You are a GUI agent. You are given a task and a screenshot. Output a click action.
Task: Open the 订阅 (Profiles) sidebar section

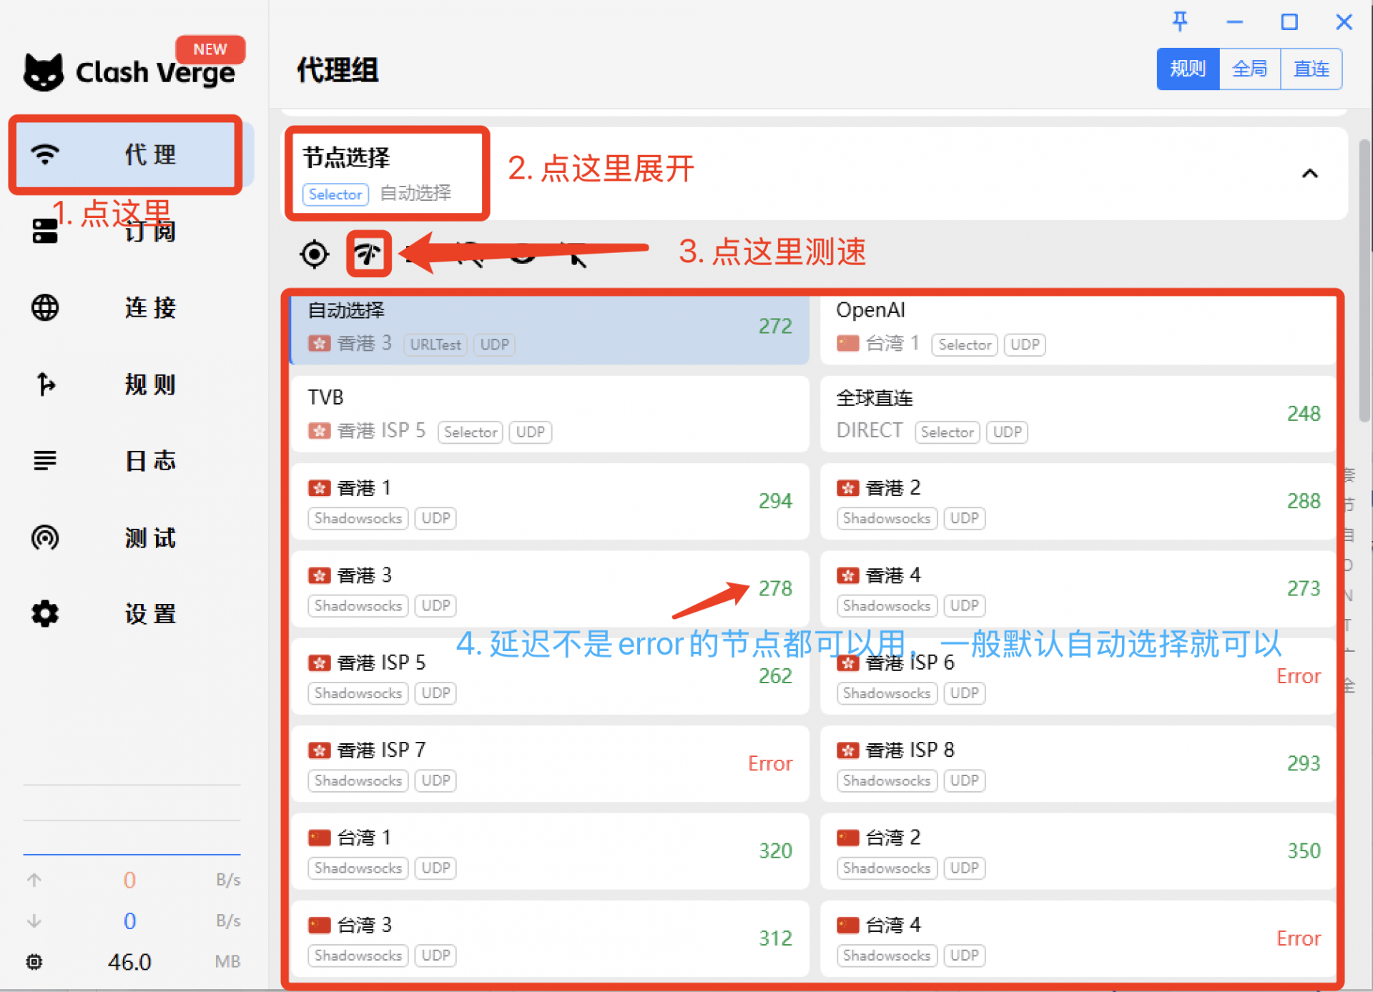[x=45, y=230]
